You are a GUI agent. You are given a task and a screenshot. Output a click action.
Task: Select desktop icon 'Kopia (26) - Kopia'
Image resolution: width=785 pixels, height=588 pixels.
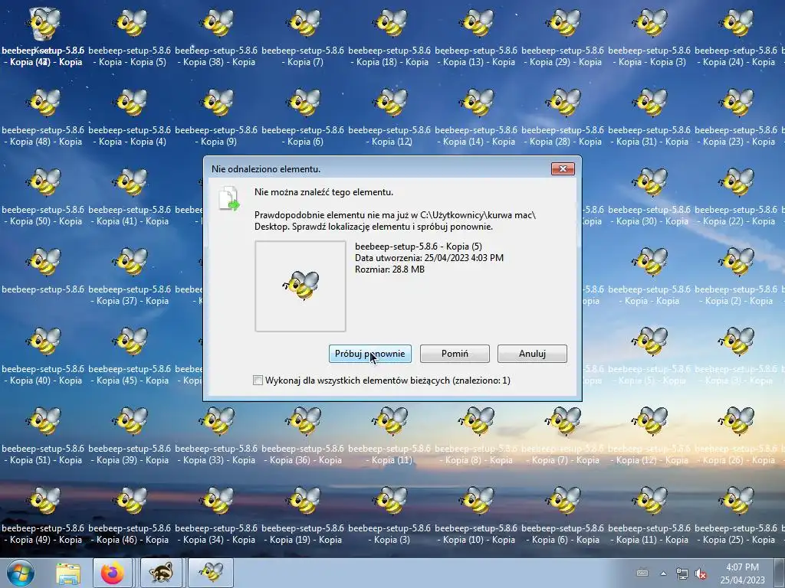(x=736, y=436)
